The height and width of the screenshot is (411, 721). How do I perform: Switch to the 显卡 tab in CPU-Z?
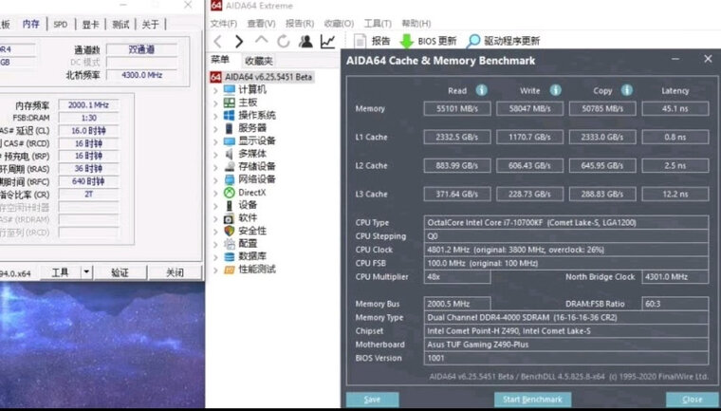pos(90,25)
